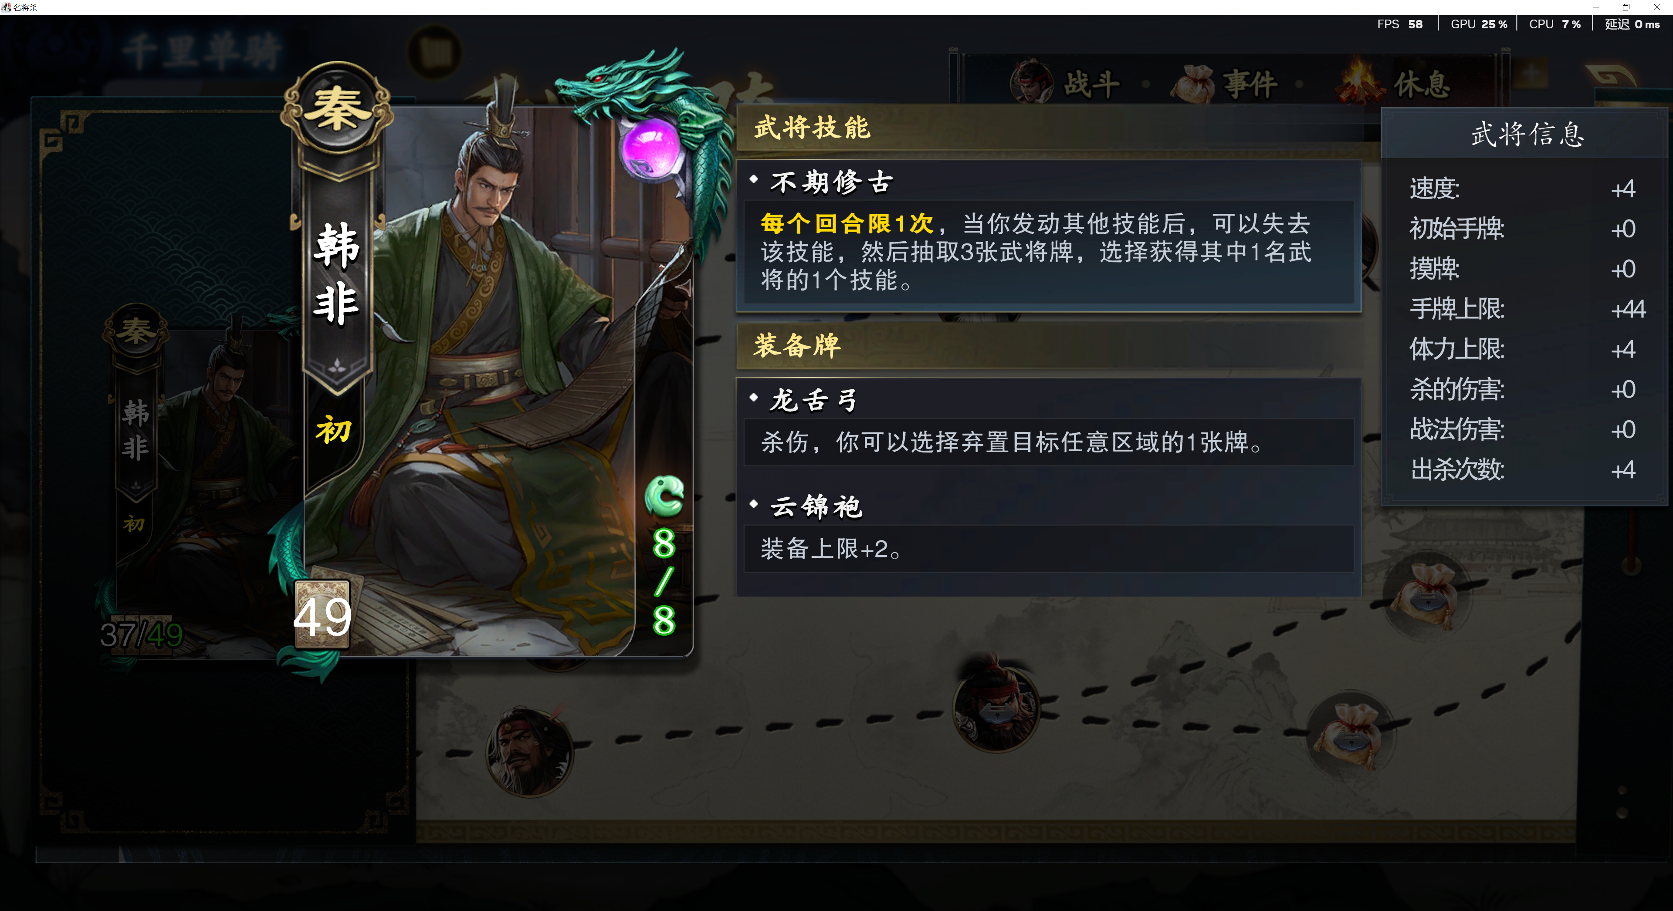Click the 战斗 battle legend icon

1031,84
